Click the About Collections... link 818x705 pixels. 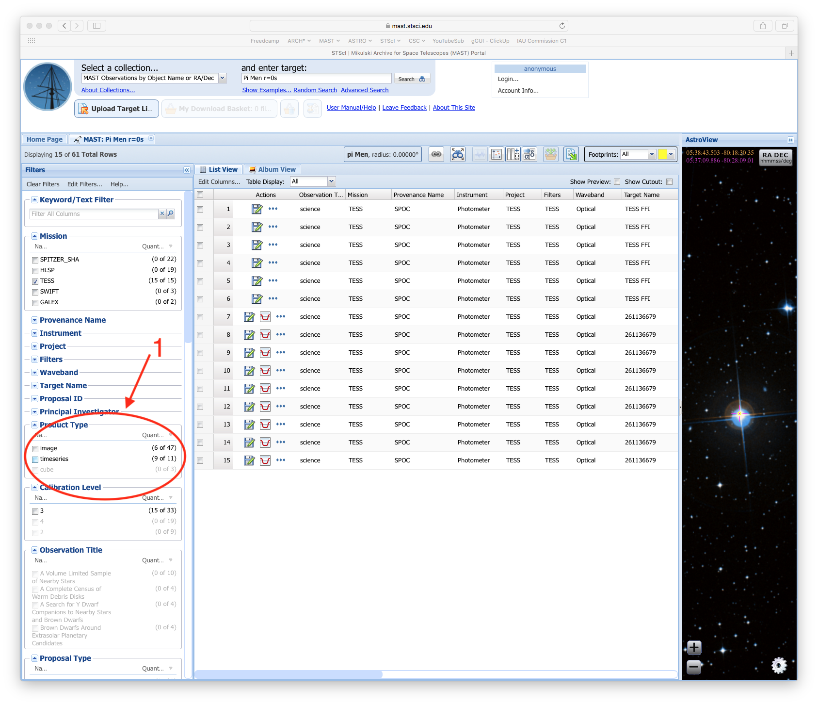click(108, 90)
